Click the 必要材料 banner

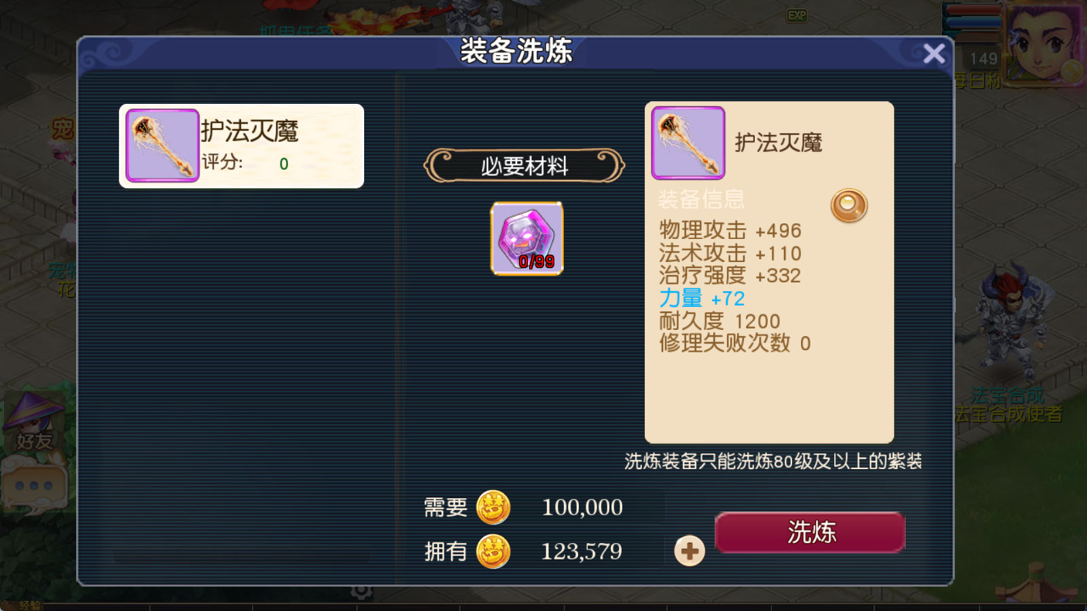pos(524,166)
